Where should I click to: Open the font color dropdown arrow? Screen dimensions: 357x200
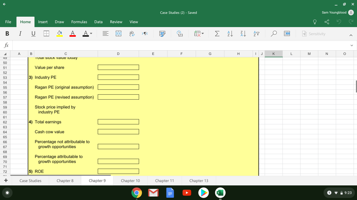pos(91,34)
